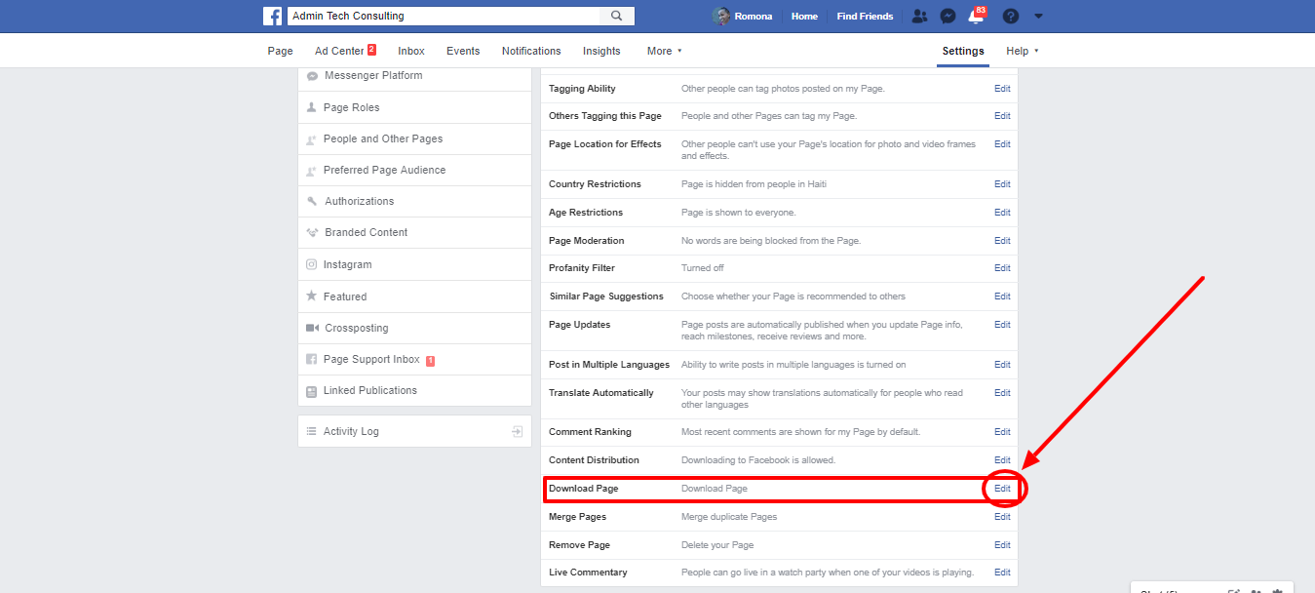The height and width of the screenshot is (593, 1315).
Task: Open Find Friends link
Action: click(x=865, y=17)
